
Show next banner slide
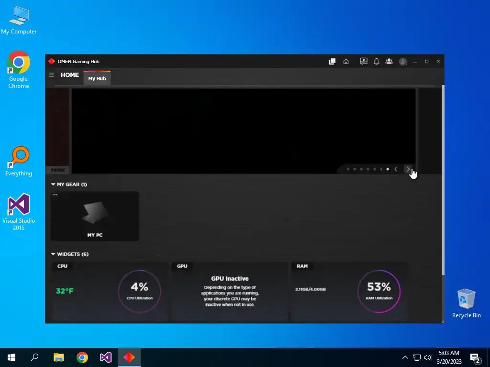[408, 169]
